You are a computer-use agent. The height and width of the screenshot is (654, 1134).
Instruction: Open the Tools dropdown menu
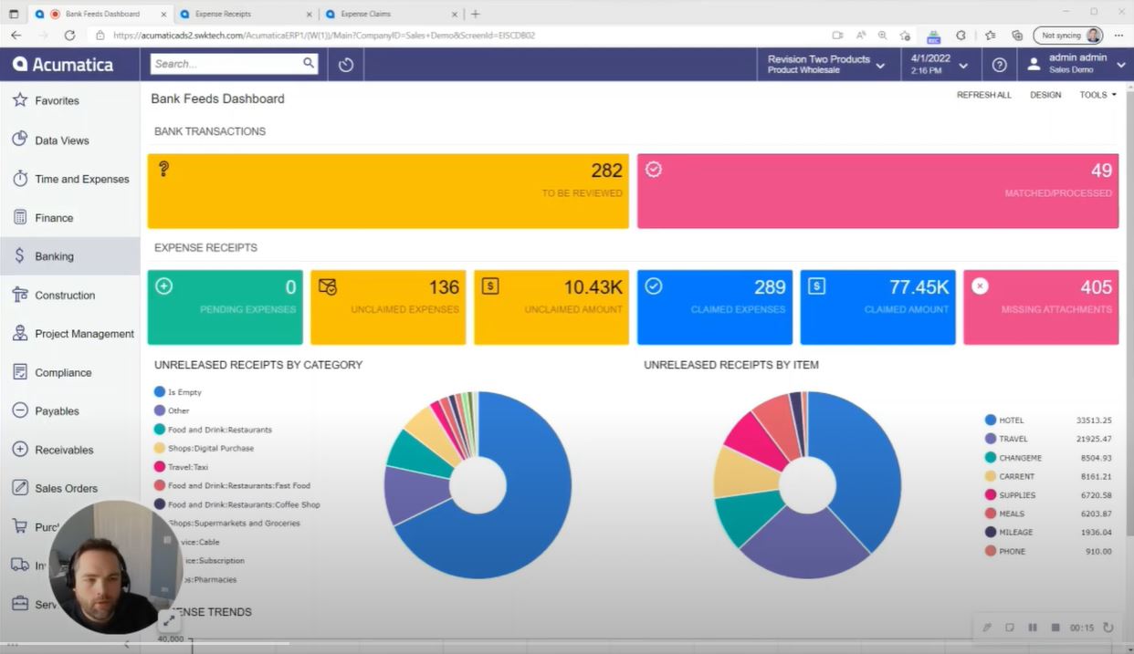1097,95
